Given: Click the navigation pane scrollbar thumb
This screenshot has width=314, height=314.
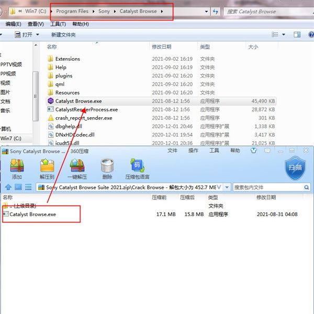Looking at the screenshot, I should pyautogui.click(x=36, y=96).
